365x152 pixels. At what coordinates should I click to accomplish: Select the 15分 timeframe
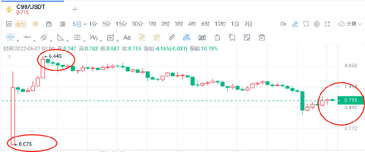(x=121, y=24)
